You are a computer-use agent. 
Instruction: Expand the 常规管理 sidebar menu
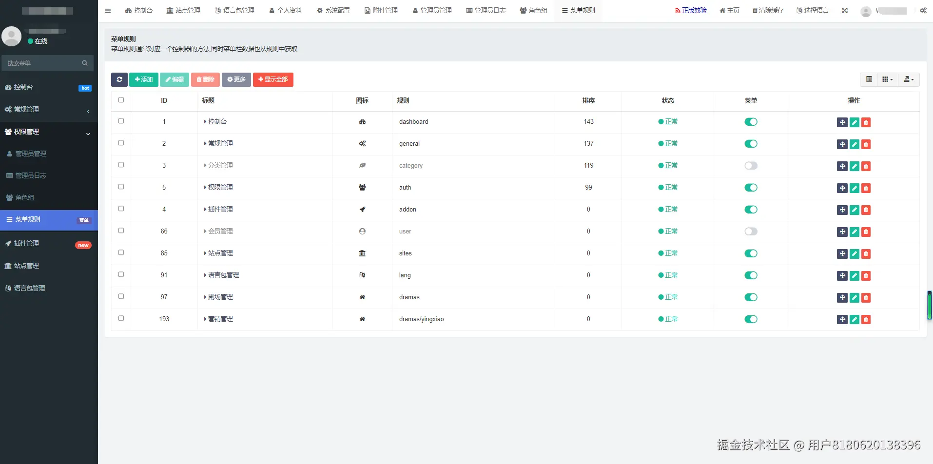point(49,110)
